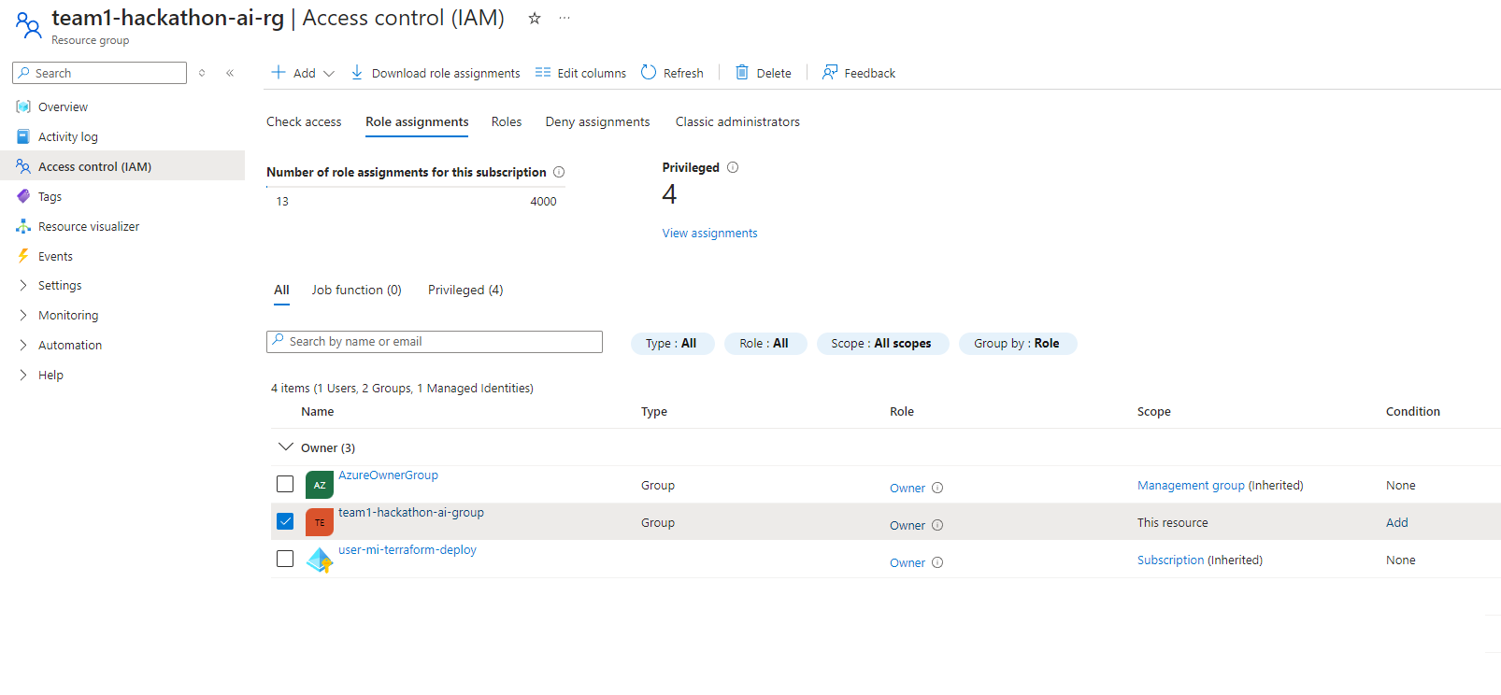Viewport: 1501px width, 695px height.
Task: Click the Feedback person icon
Action: pos(830,72)
